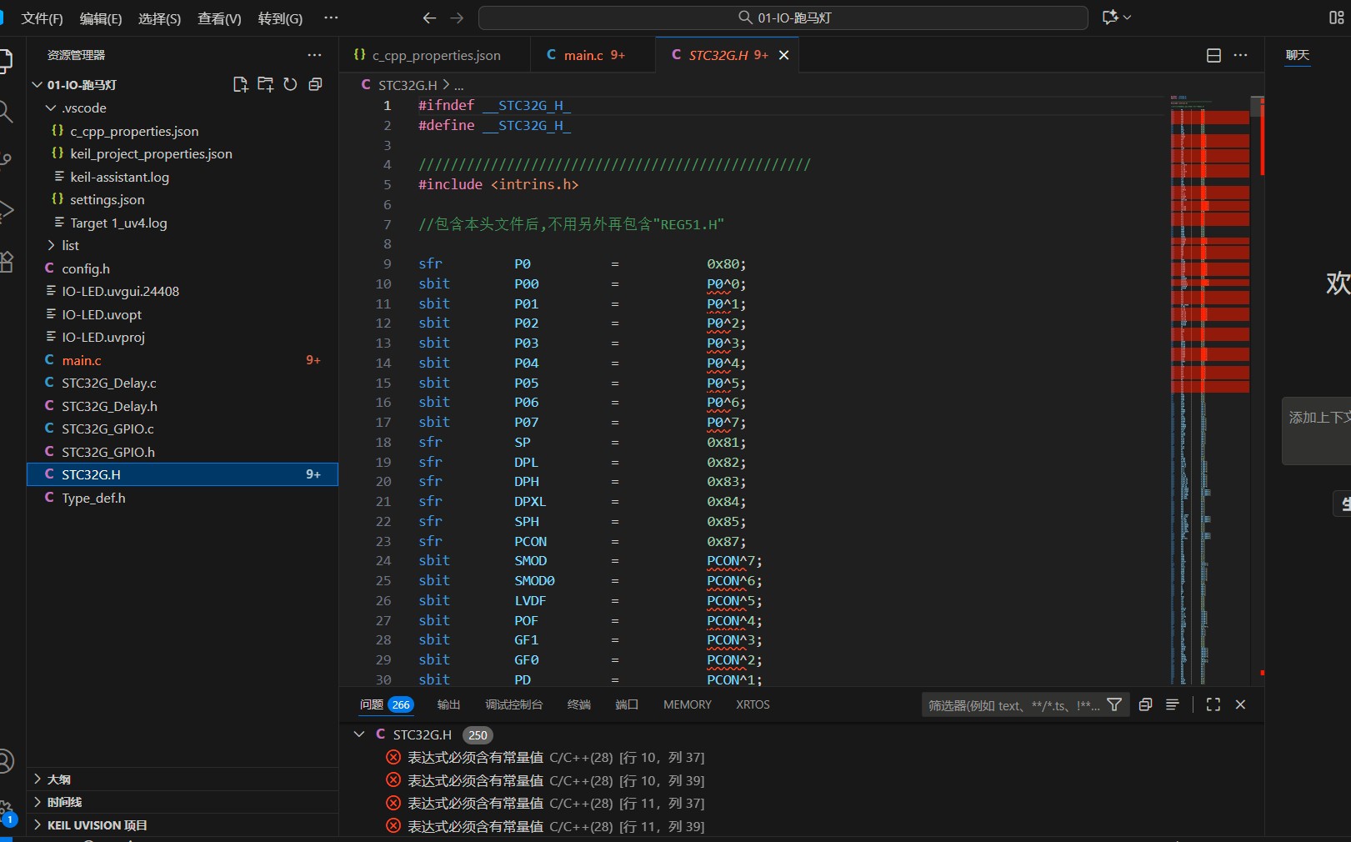Click the New Folder icon in explorer

coord(265,84)
